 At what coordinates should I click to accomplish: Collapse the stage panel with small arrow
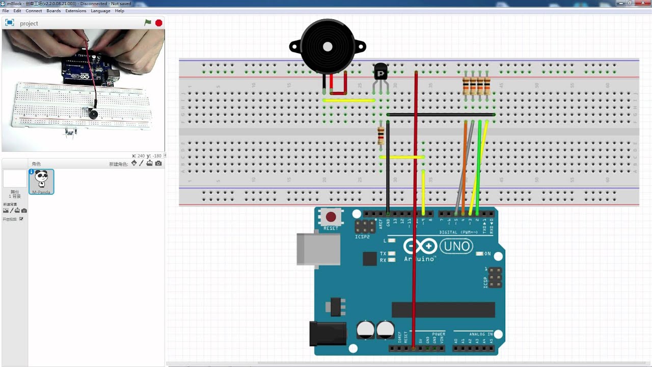point(165,155)
